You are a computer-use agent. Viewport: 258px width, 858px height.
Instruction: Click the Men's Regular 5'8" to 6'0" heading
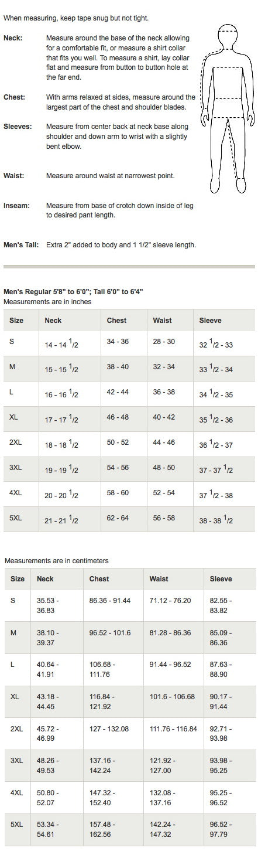73,292
